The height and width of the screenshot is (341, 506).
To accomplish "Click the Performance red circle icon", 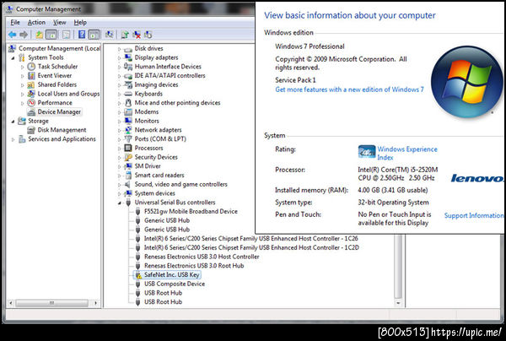I will [x=31, y=103].
